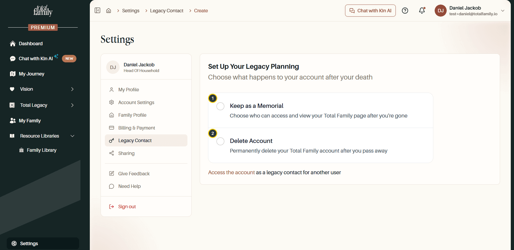Click the Sign out arrow icon
514x250 pixels.
point(112,207)
